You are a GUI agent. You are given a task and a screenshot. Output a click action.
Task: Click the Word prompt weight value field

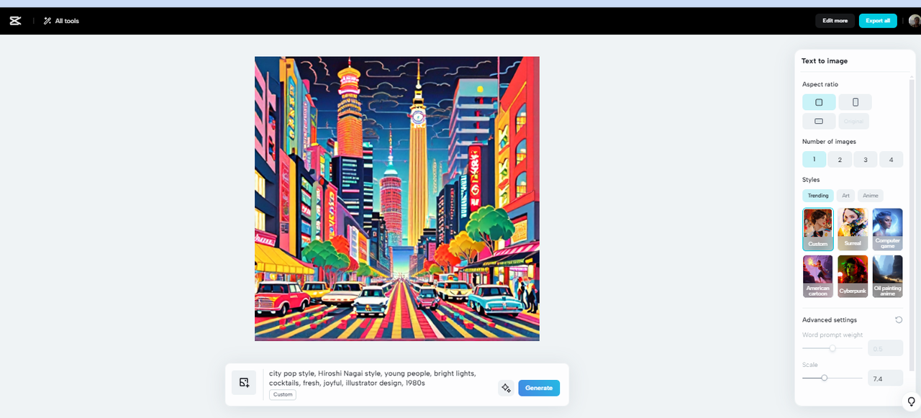(x=885, y=348)
